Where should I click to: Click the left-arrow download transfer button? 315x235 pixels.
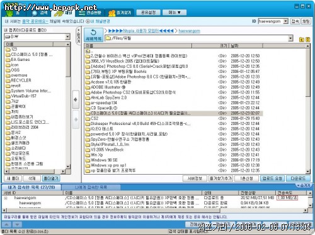[76, 99]
